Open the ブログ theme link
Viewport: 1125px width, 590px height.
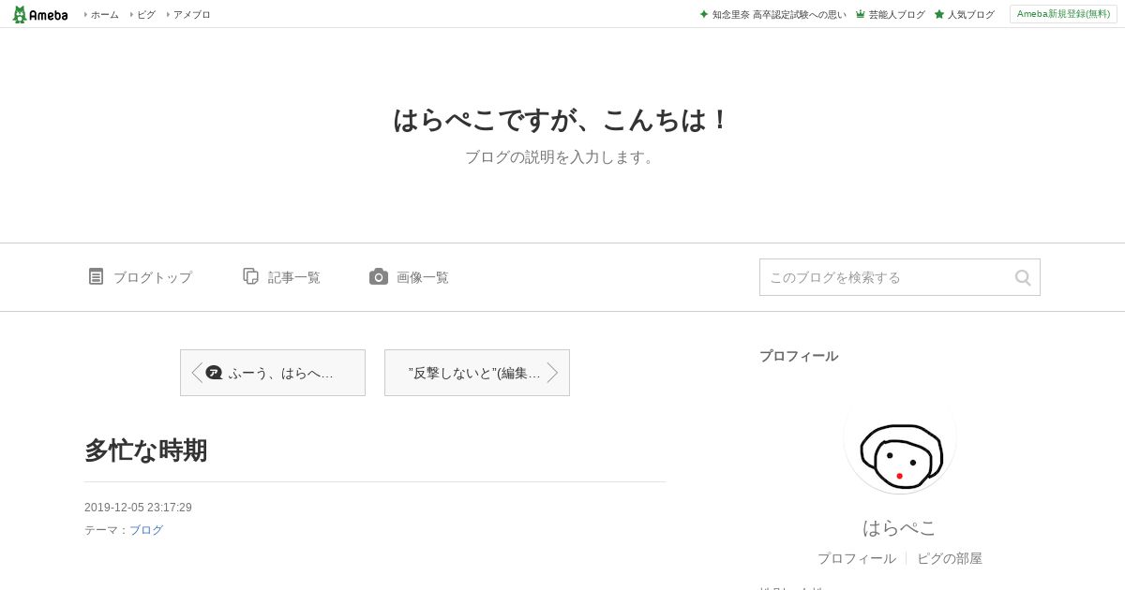tap(146, 530)
